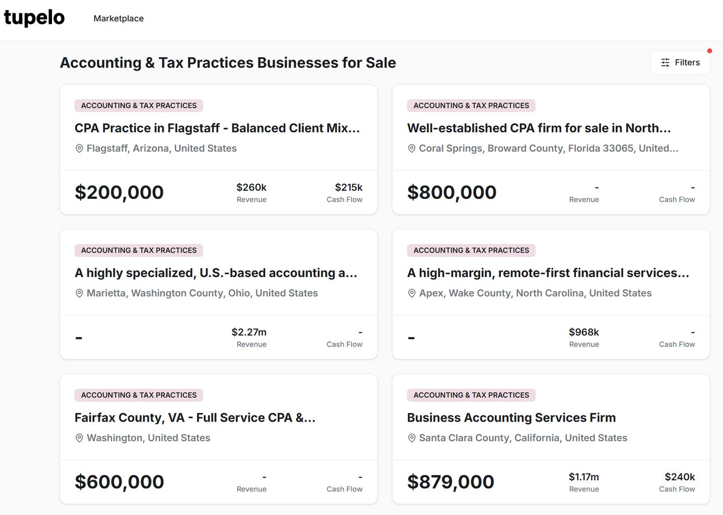Viewport: 723px width, 515px height.
Task: Open CPA Practice in Flagstaff listing
Action: [x=217, y=128]
